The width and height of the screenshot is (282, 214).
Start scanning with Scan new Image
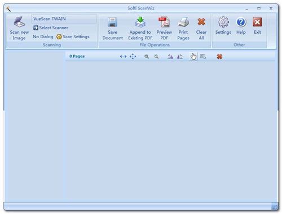(19, 28)
